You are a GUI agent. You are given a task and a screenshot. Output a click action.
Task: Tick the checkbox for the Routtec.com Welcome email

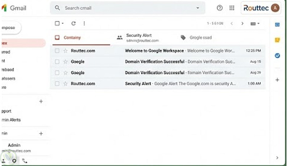[x=57, y=51]
